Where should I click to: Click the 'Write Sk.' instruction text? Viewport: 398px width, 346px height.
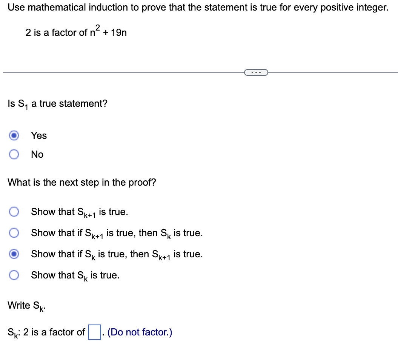click(x=25, y=305)
